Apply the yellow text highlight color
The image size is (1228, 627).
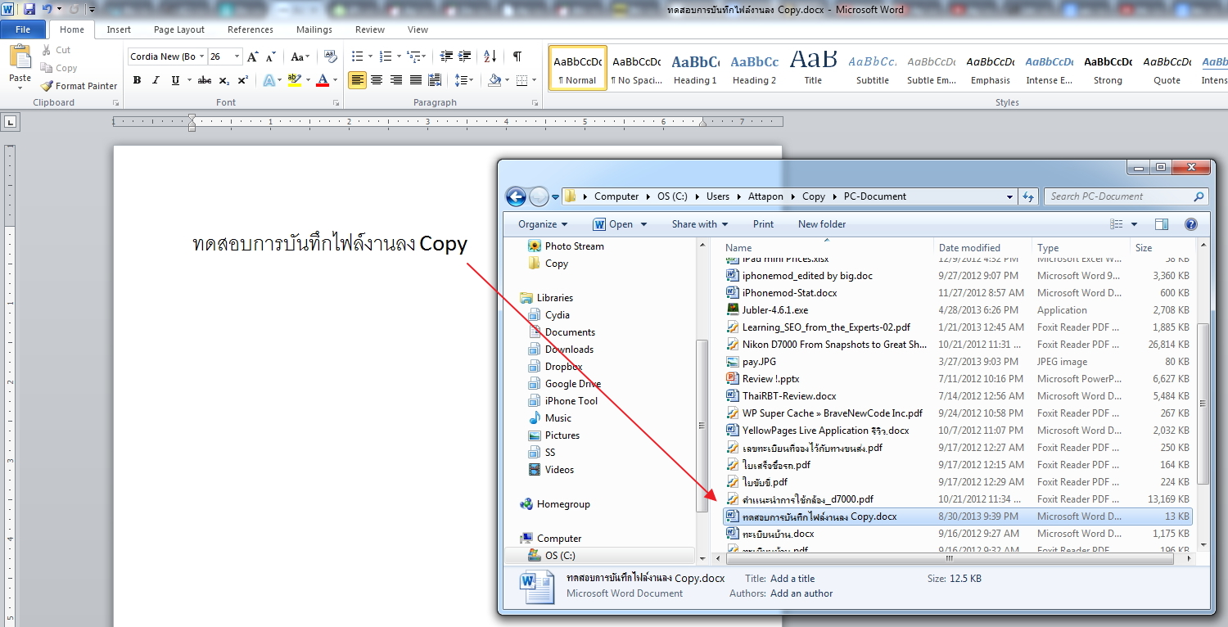[x=295, y=80]
